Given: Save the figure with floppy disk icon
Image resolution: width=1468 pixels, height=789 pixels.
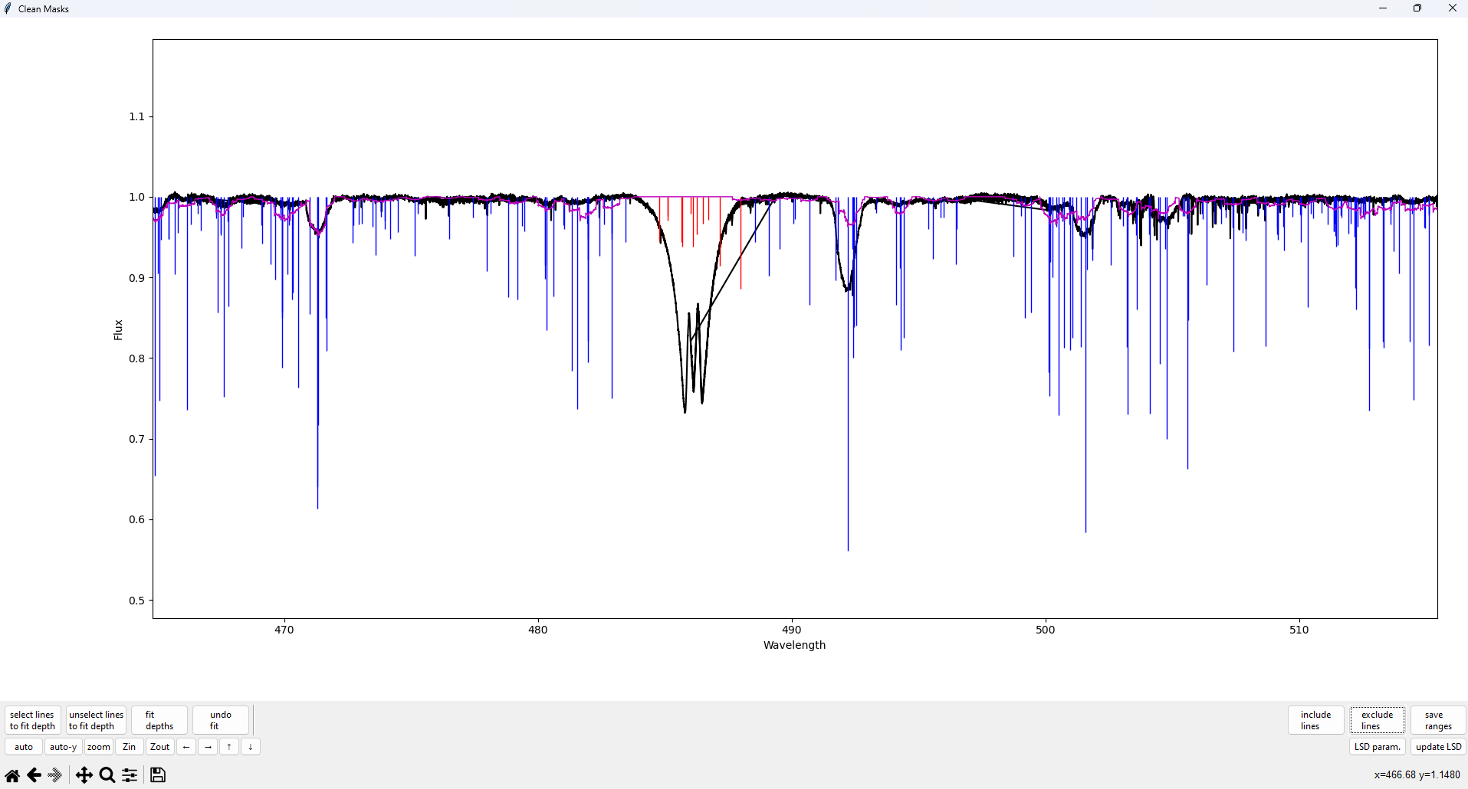Looking at the screenshot, I should pyautogui.click(x=158, y=775).
